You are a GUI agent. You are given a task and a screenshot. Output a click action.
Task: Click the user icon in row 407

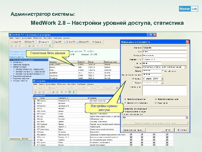pos(35,114)
